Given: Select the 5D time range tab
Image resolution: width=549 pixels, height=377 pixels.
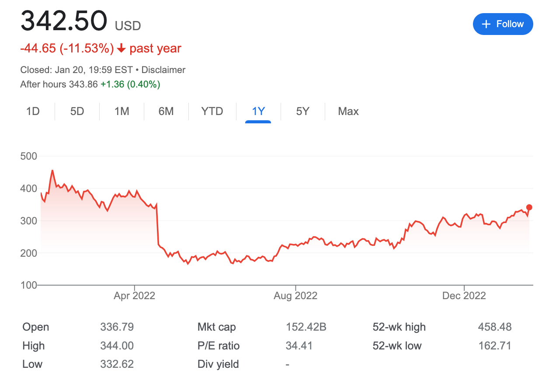Looking at the screenshot, I should tap(77, 112).
